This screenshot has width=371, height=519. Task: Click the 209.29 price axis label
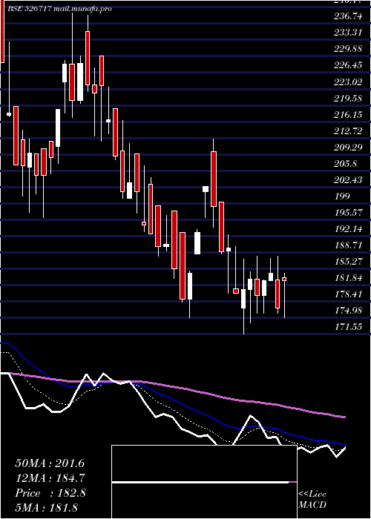(x=348, y=148)
